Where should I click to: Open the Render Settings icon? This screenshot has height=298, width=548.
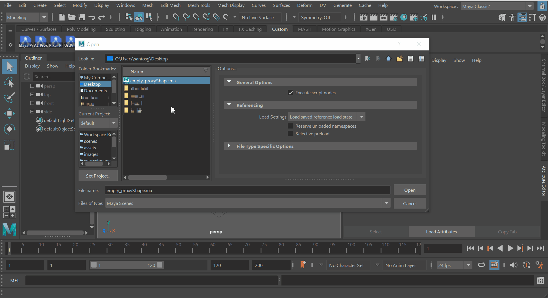click(x=394, y=17)
